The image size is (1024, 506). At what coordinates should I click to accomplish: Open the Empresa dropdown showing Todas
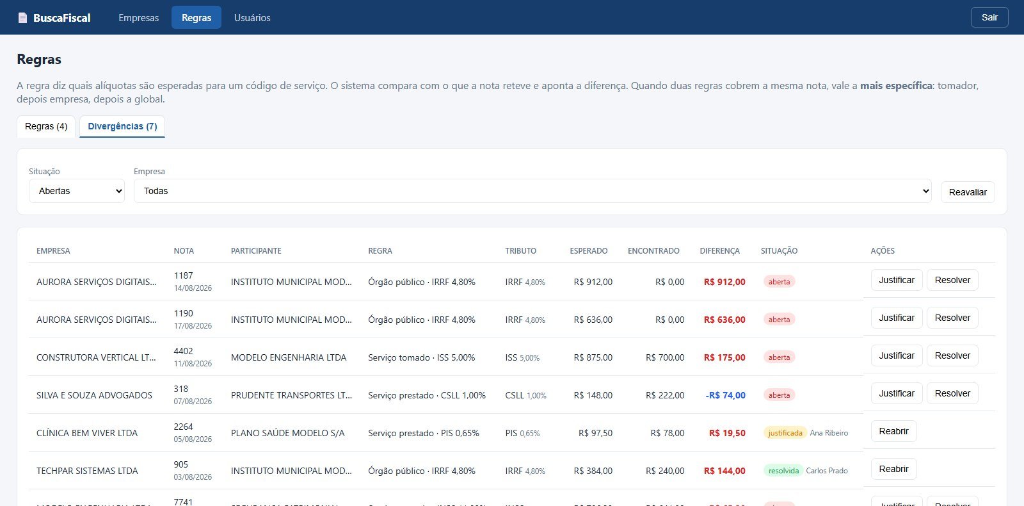tap(532, 191)
